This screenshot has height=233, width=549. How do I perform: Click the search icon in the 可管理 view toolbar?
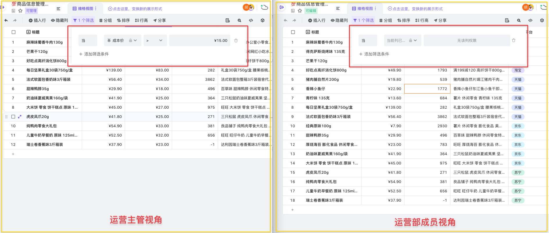(239, 21)
